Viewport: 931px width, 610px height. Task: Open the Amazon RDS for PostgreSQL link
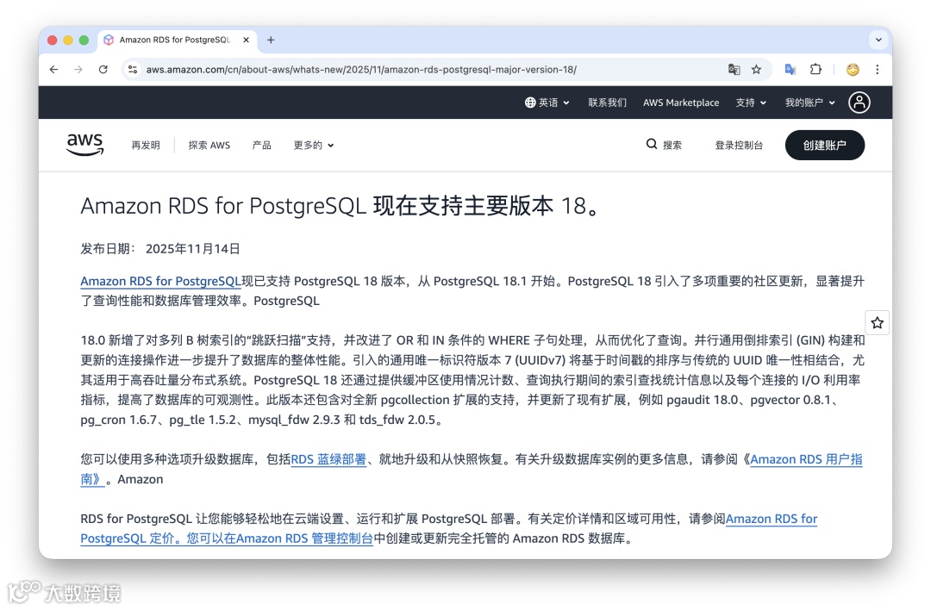click(x=161, y=281)
